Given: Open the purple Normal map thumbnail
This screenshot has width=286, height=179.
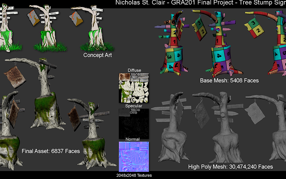Looking at the screenshot, I should pyautogui.click(x=134, y=157).
